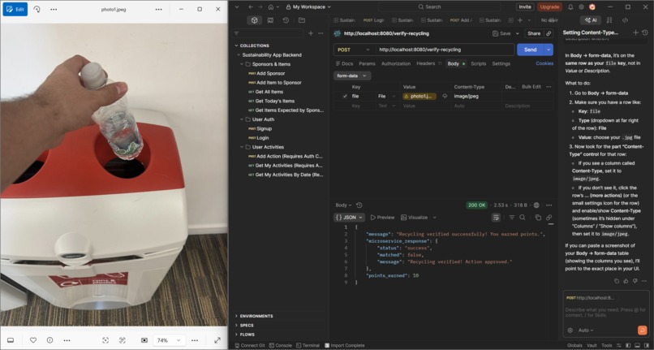This screenshot has height=350, width=654.
Task: Click the copy-link icon next to Share
Action: coord(549,33)
